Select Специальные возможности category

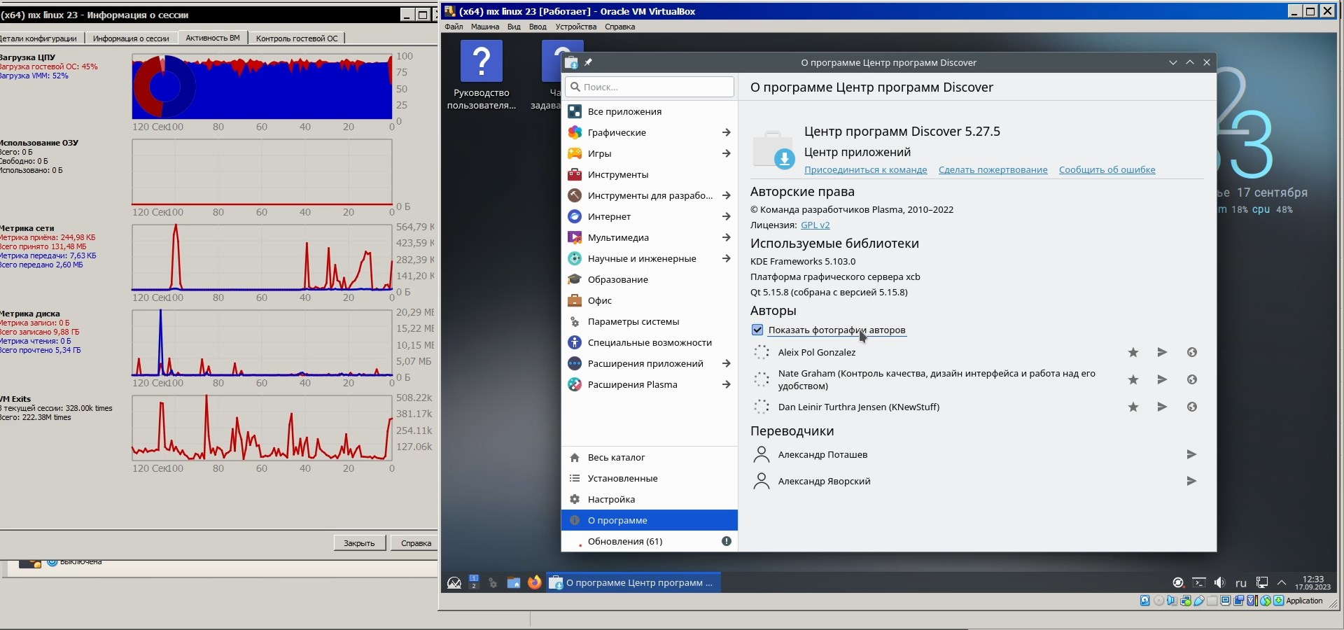pos(650,342)
